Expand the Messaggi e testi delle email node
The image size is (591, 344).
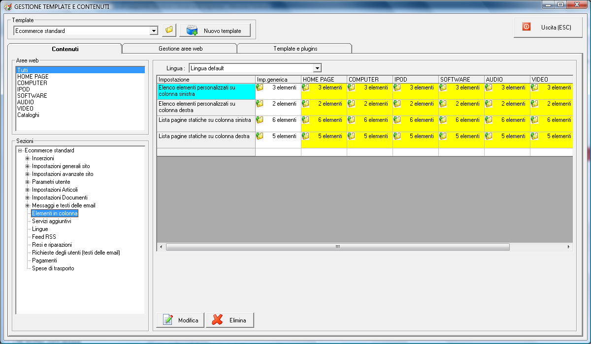tap(28, 205)
